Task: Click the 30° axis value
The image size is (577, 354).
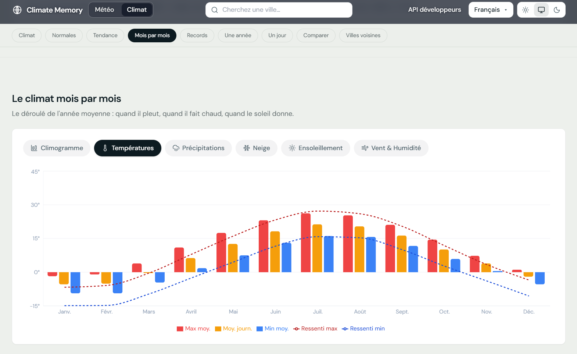Action: [35, 205]
